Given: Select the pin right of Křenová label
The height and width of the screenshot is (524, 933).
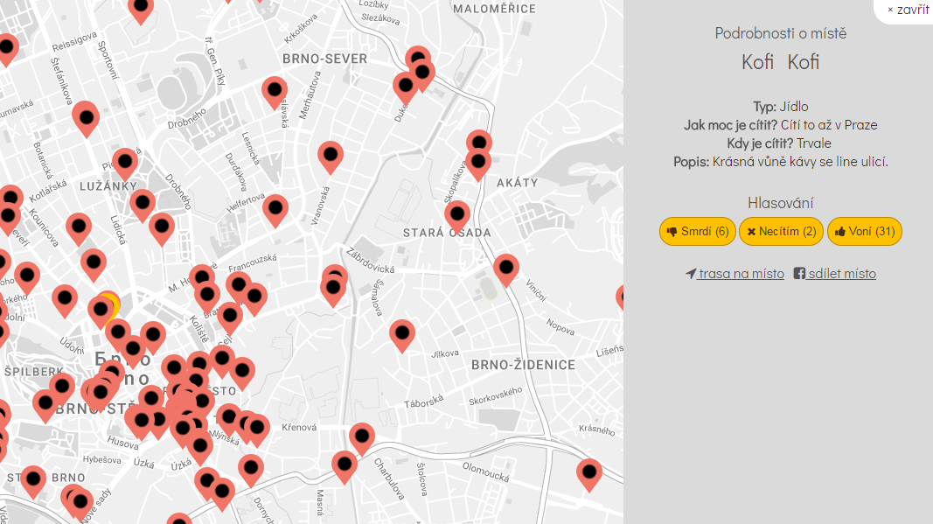Looking at the screenshot, I should click(x=362, y=439).
